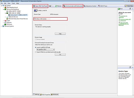Collapse My System tree node
Image resolution: width=134 pixels, height=98 pixels.
click(1, 6)
